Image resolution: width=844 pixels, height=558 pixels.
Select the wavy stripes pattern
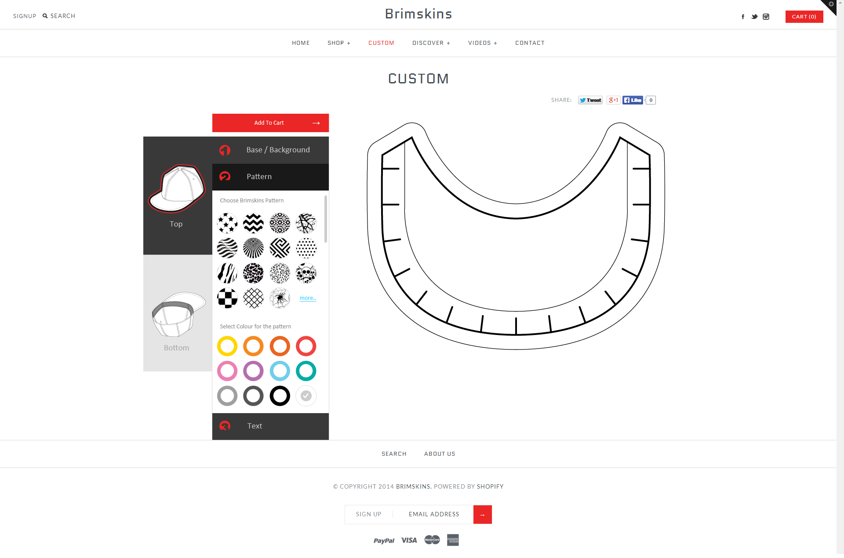pyautogui.click(x=227, y=248)
